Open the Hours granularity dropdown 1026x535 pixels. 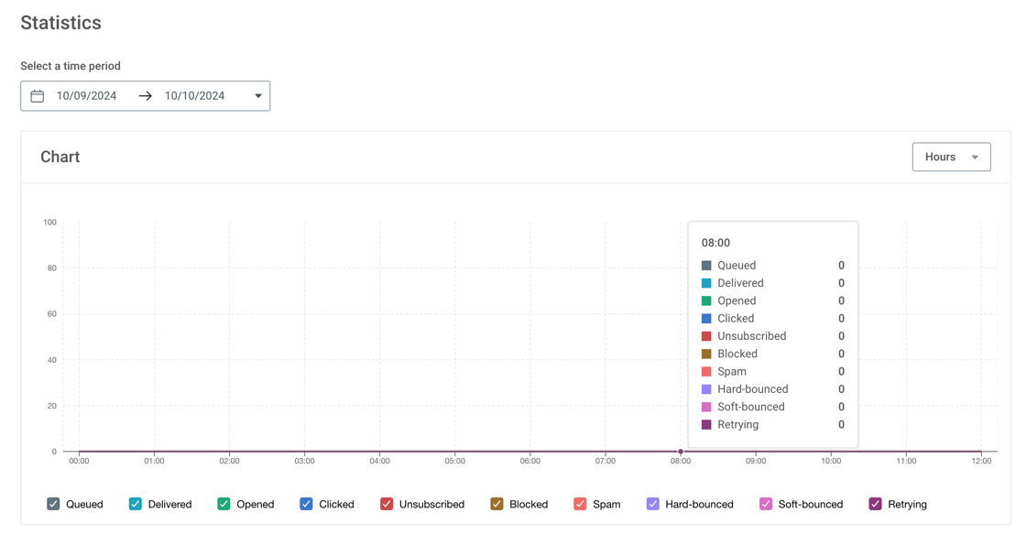[x=951, y=157]
